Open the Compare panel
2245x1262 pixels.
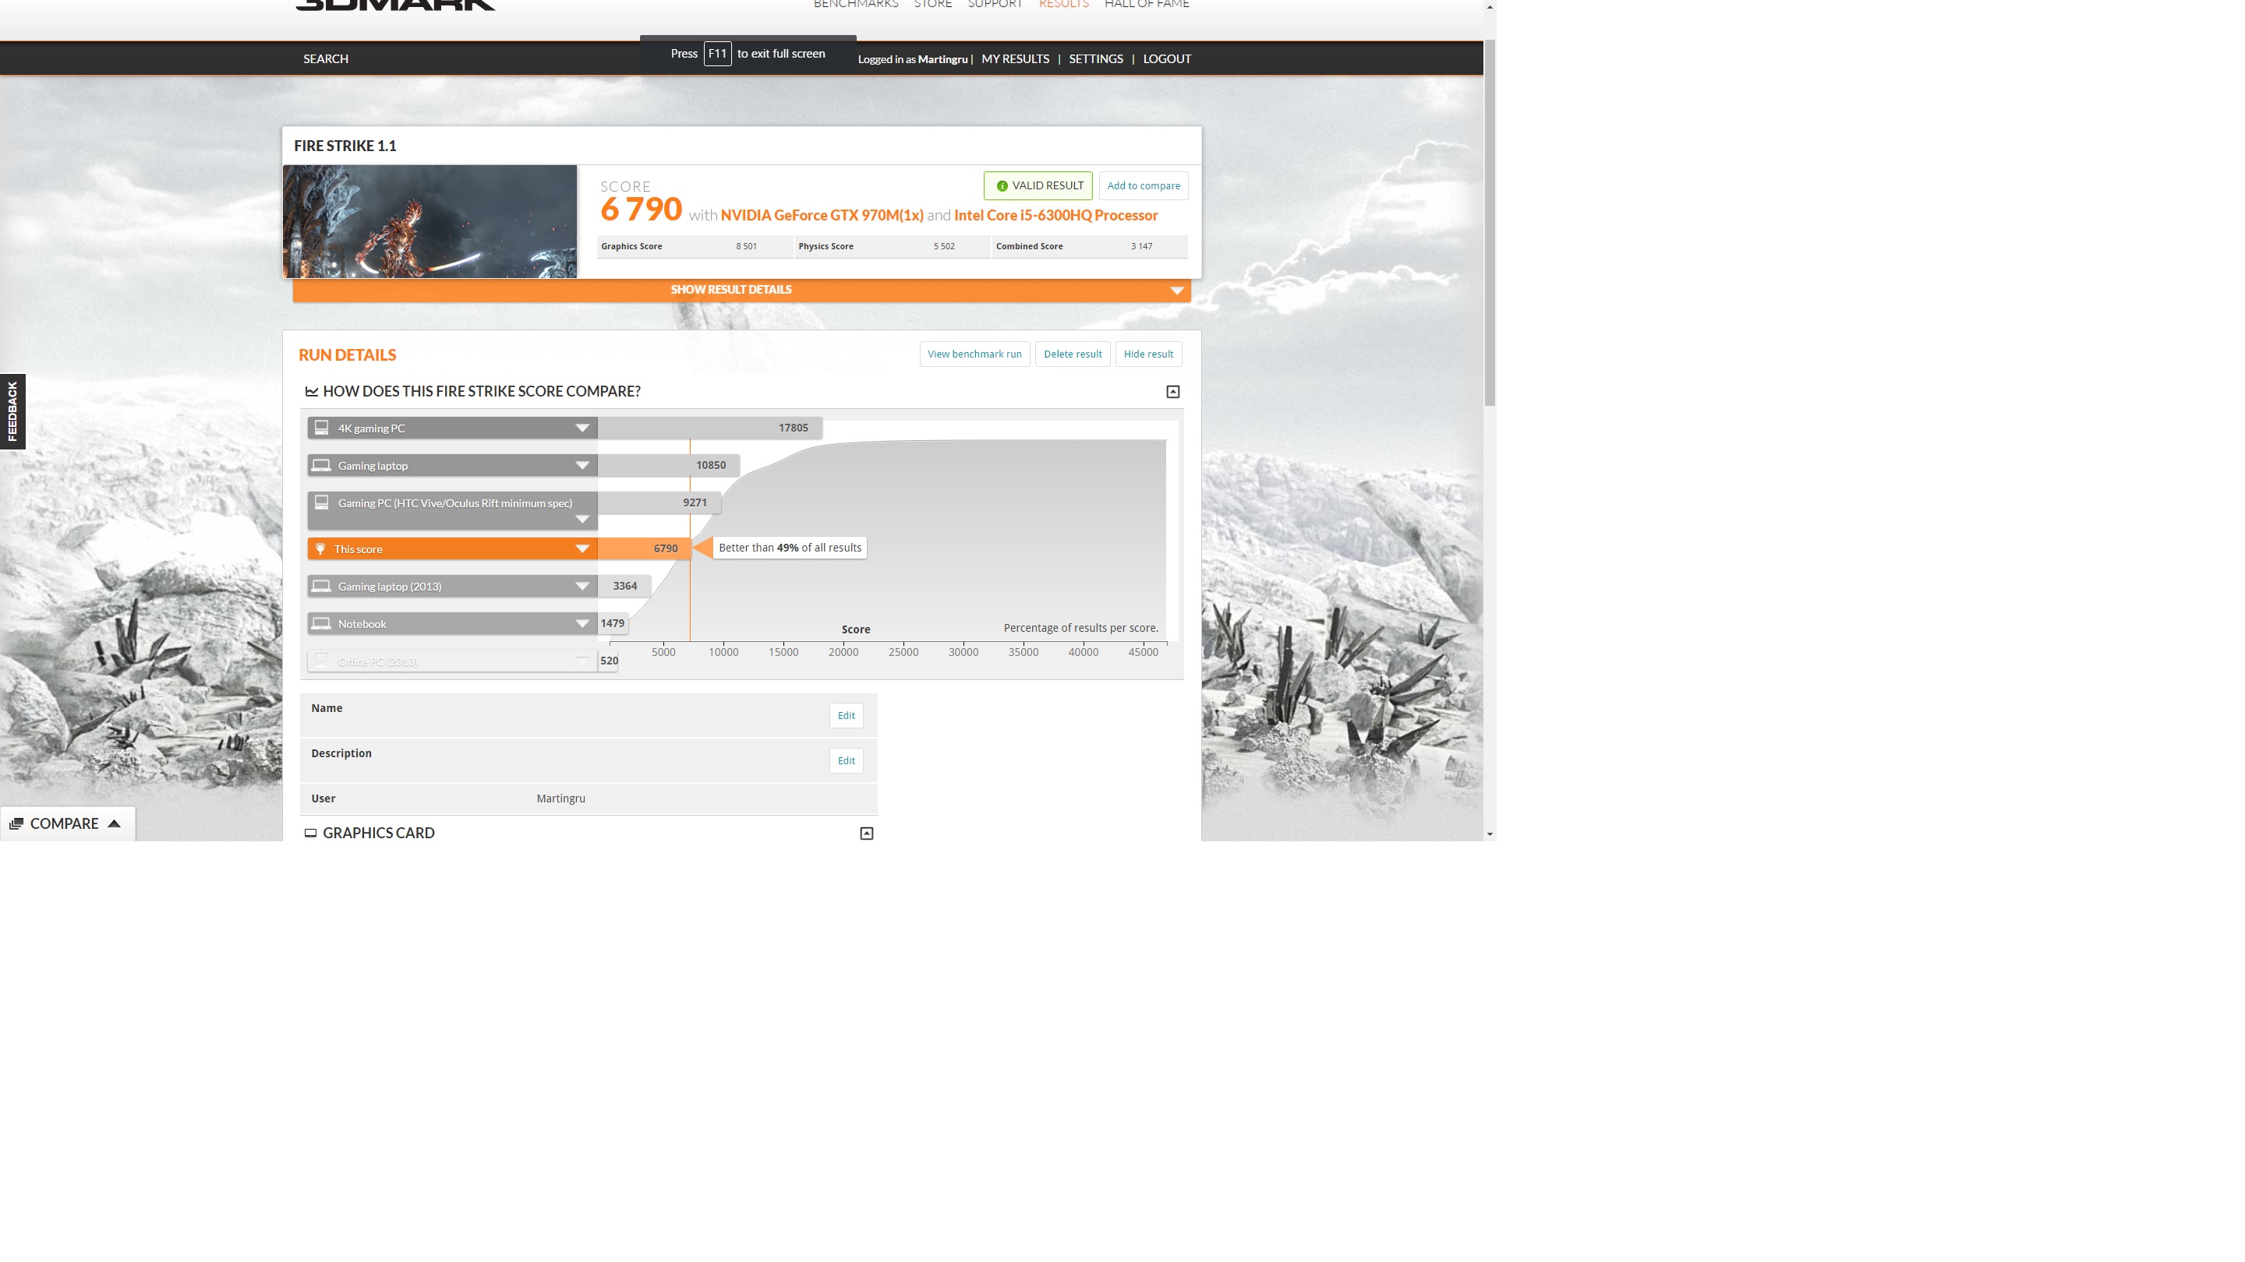67,824
